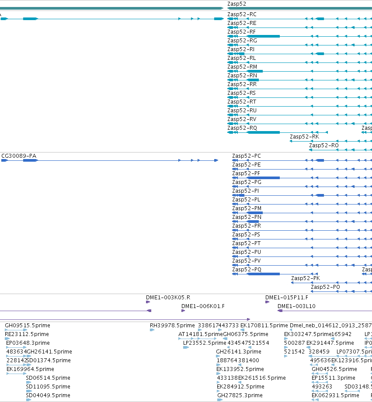Click the CG30089-PA protein label
Image resolution: width=372 pixels, height=402 pixels.
pyautogui.click(x=19, y=156)
